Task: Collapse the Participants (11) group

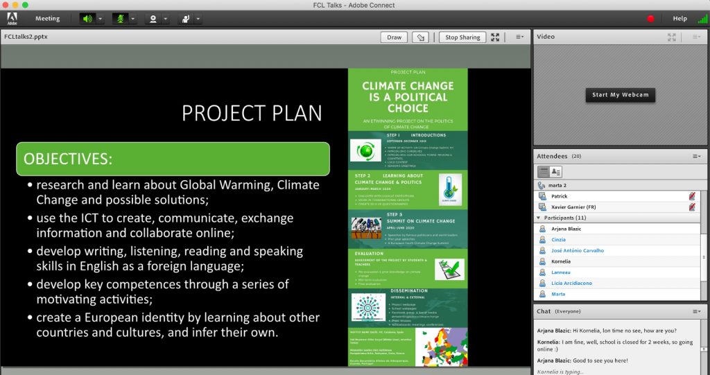Action: coord(540,218)
